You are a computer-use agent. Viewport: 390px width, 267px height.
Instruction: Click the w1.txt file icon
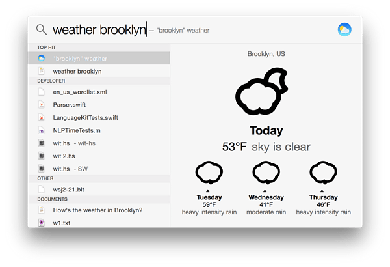[x=42, y=223]
